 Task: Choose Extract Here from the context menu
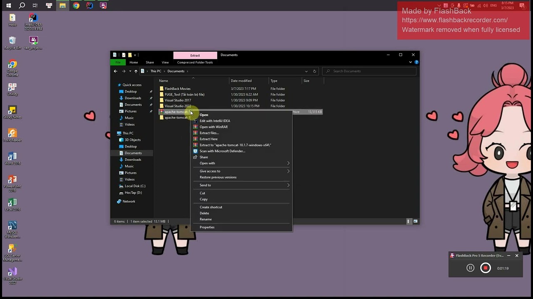click(x=242, y=139)
